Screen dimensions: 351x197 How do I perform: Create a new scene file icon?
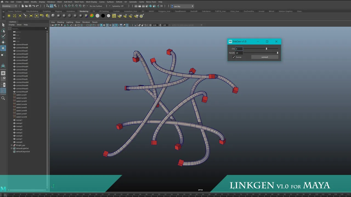23,6
